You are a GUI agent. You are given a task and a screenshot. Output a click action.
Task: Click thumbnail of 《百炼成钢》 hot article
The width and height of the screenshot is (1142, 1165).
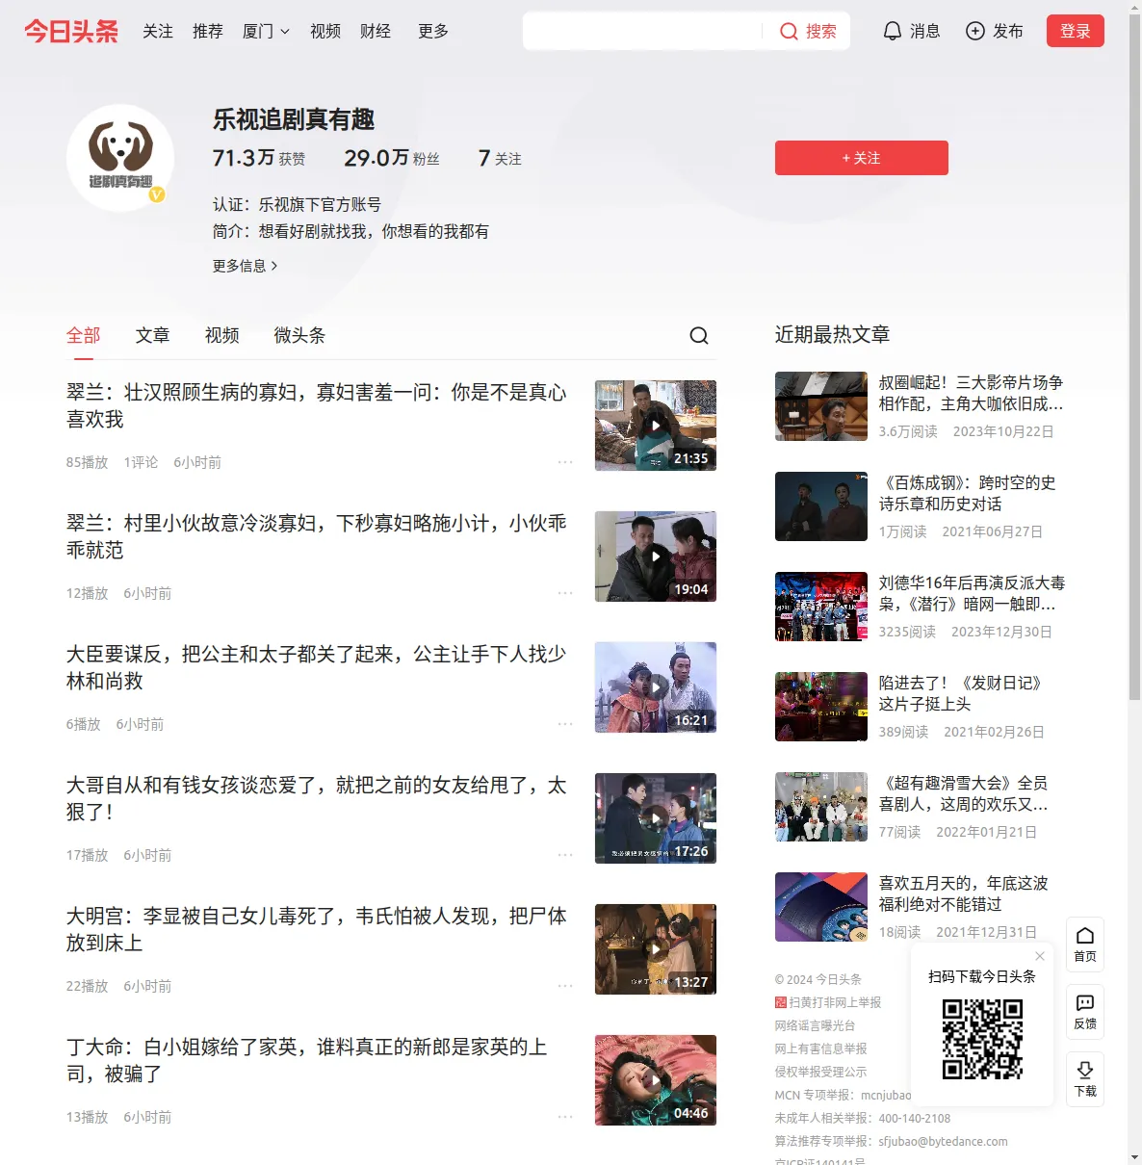821,506
